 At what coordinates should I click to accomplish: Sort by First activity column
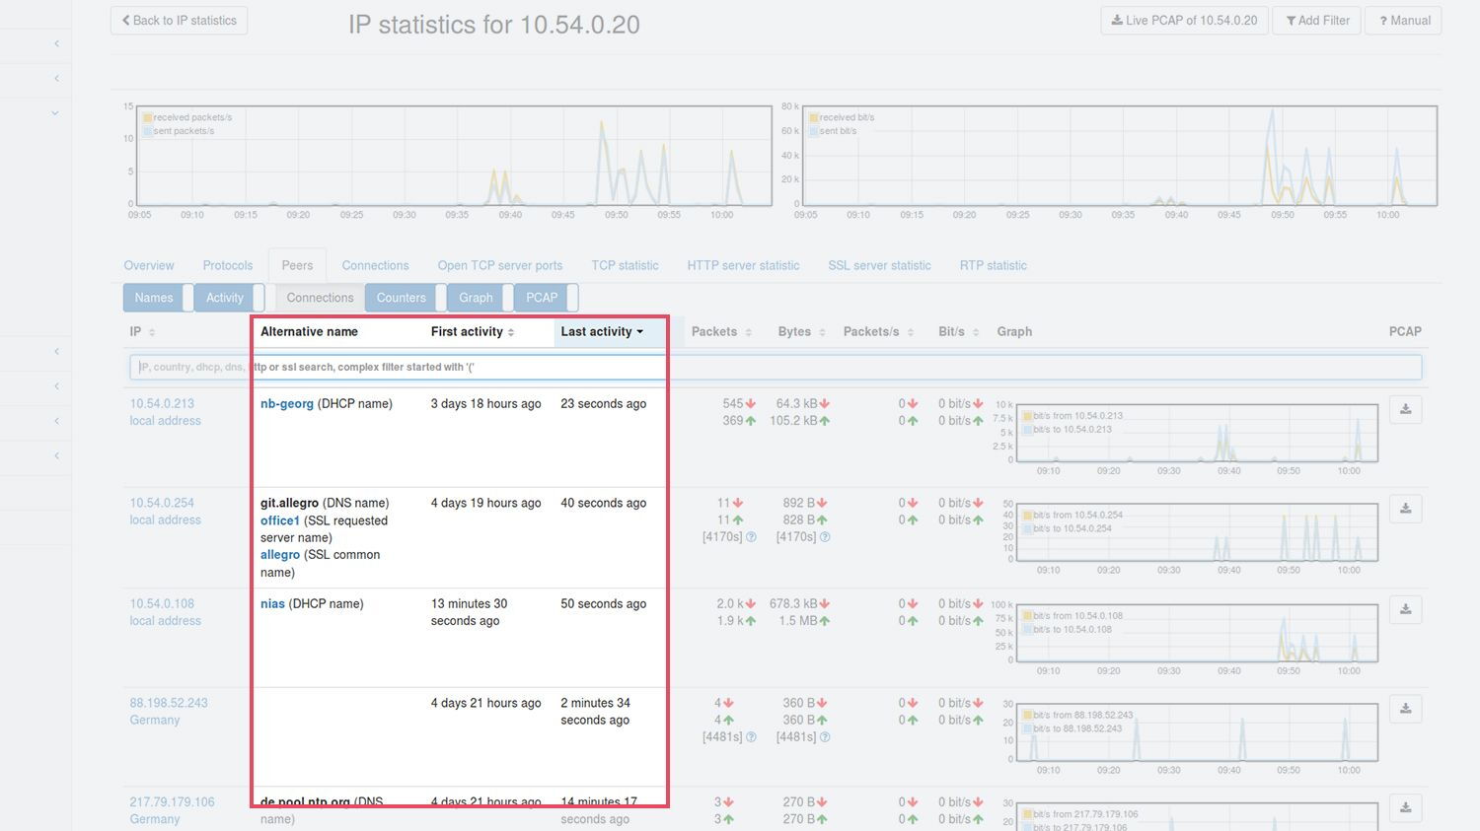pos(473,332)
